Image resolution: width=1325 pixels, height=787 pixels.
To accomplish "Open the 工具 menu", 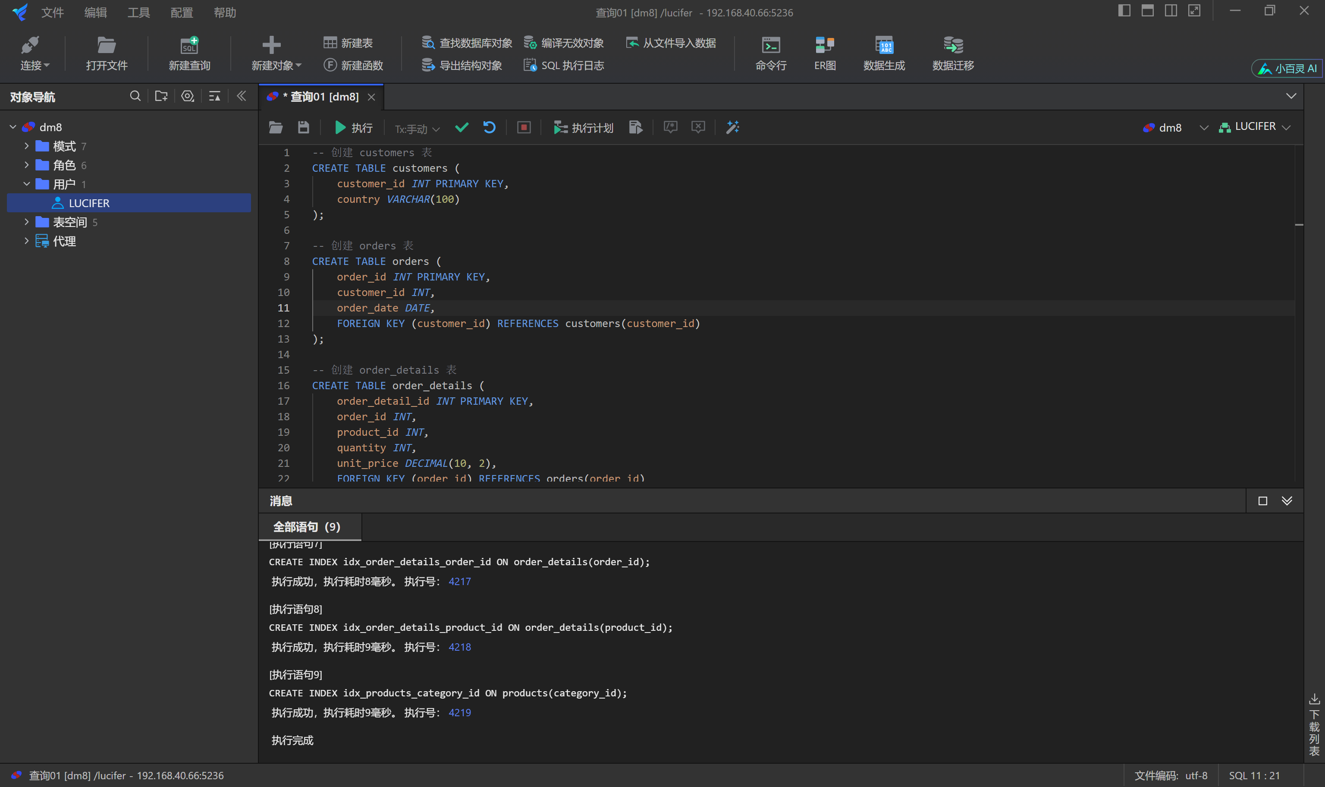I will click(138, 12).
